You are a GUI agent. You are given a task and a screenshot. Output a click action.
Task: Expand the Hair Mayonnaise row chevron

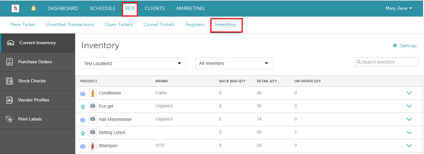tap(409, 119)
